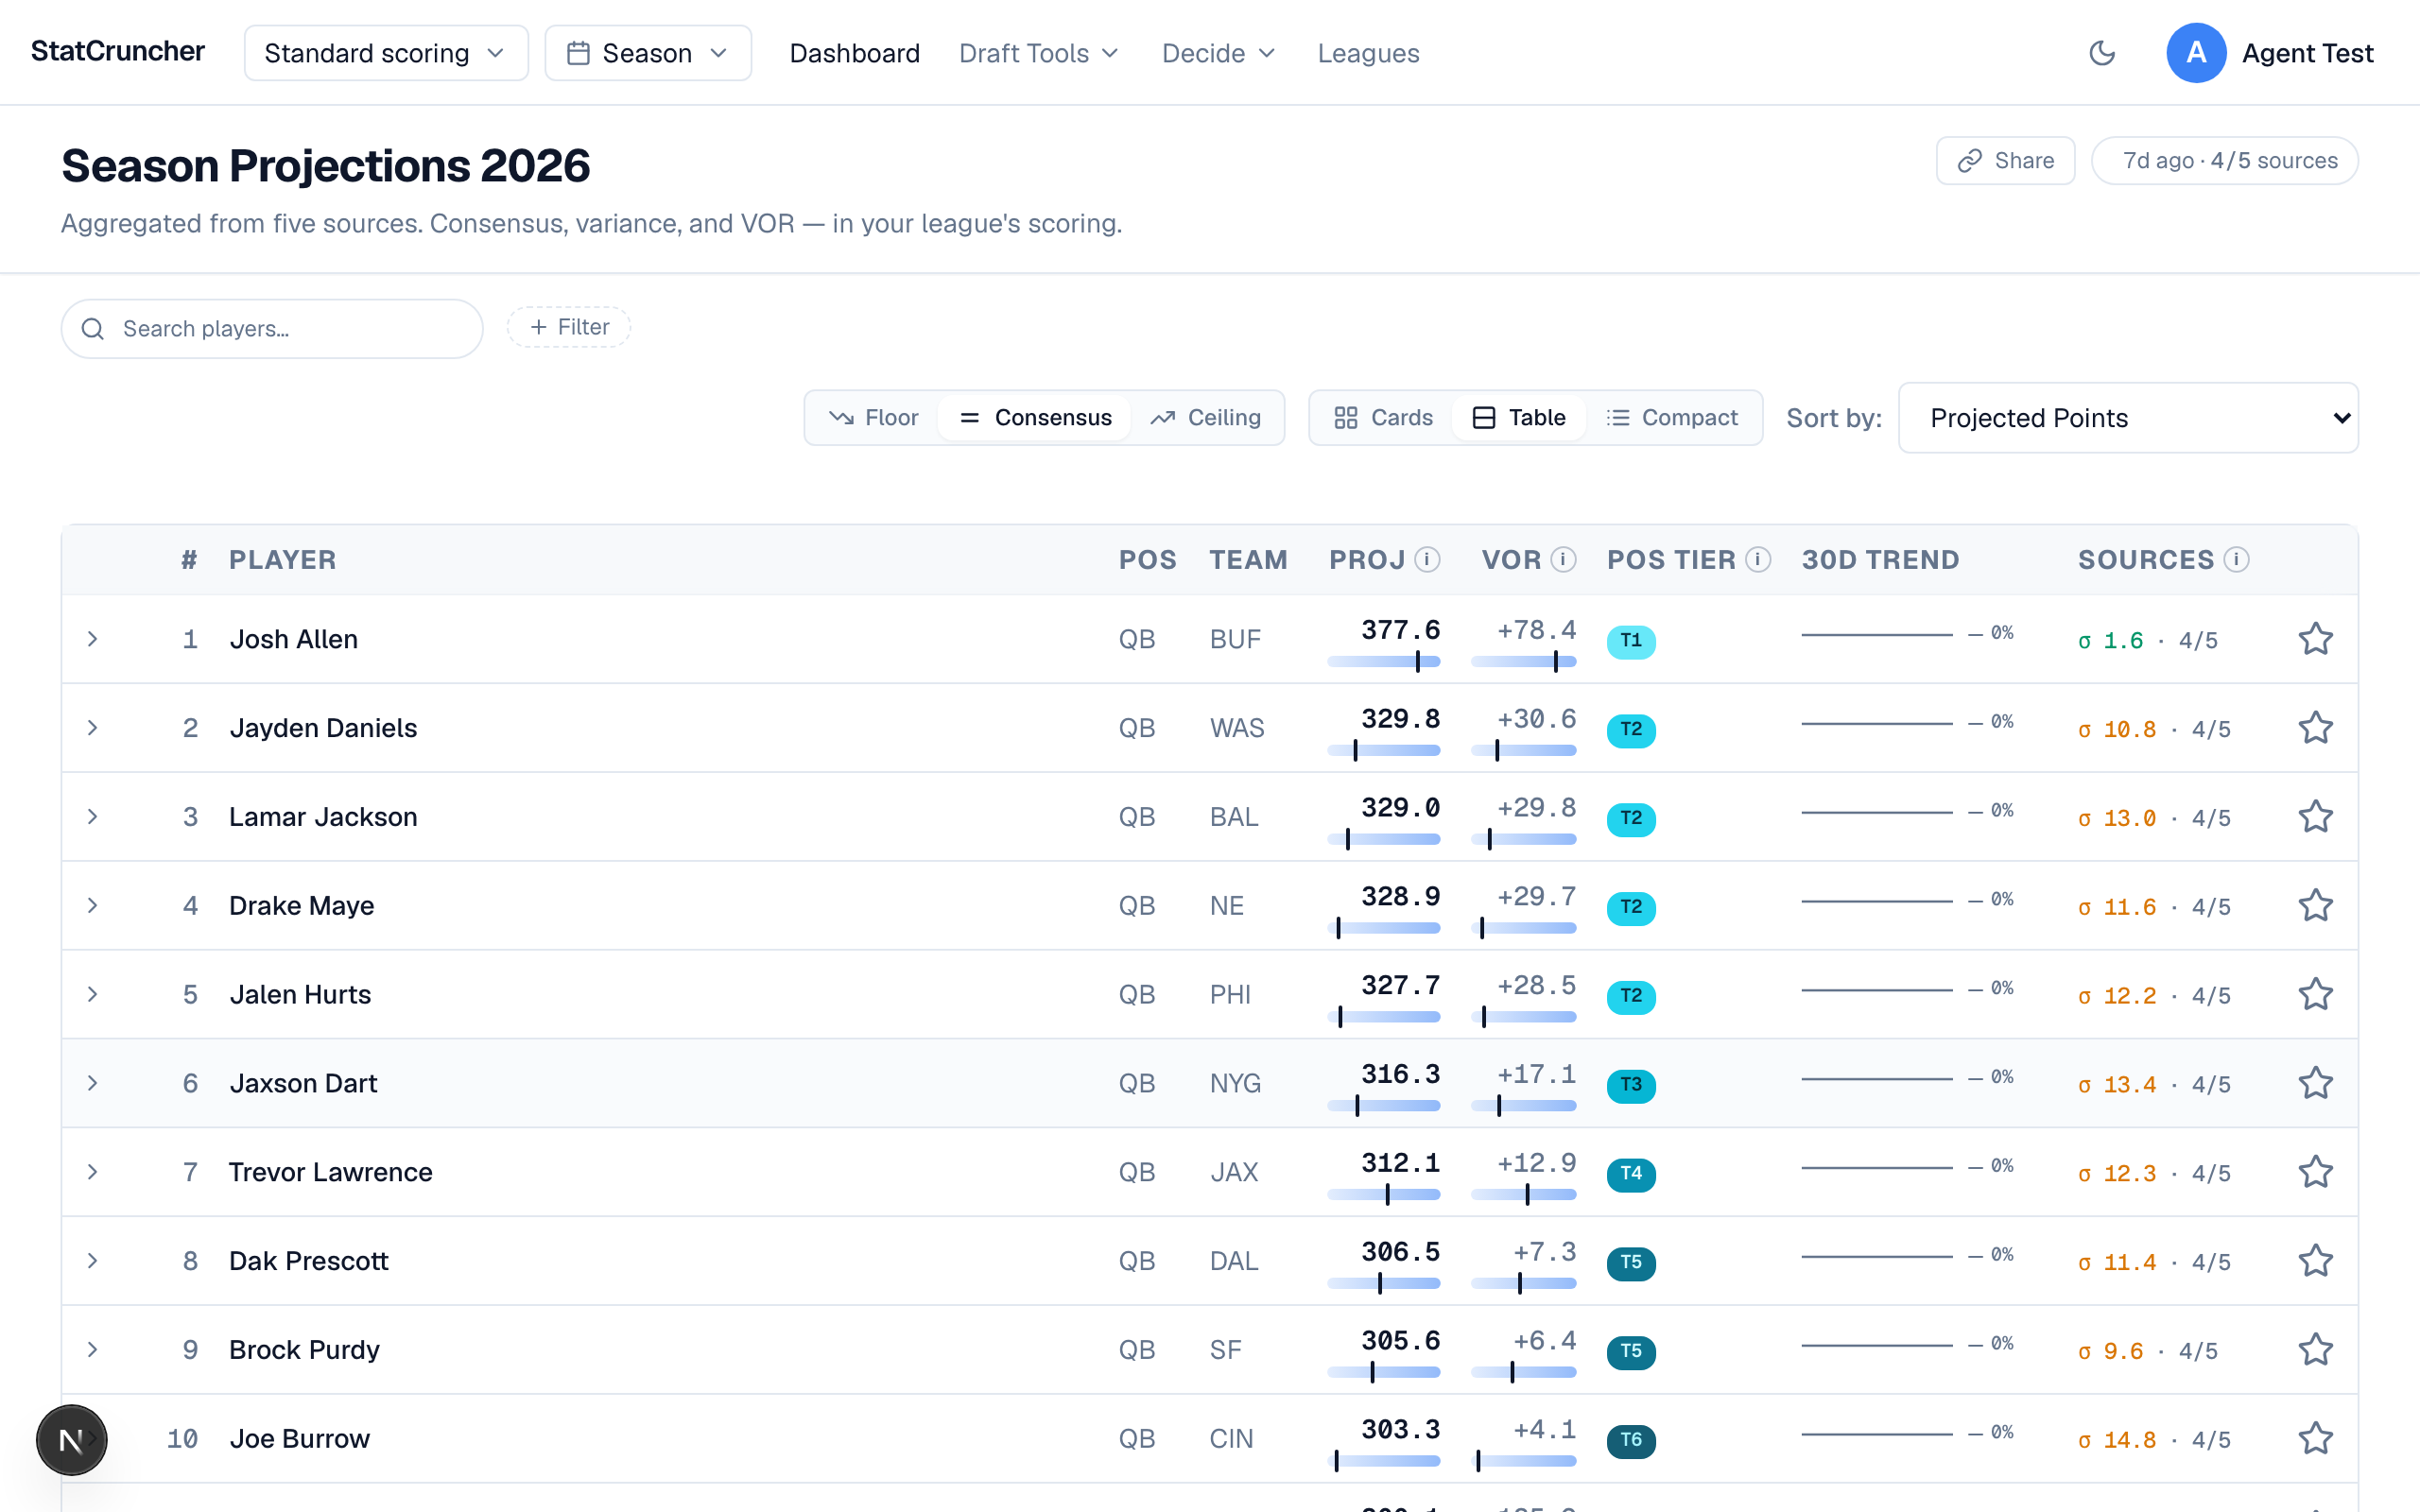Favorite Dak Prescott via star icon
Screen dimensions: 2420x1512
coord(2315,1261)
